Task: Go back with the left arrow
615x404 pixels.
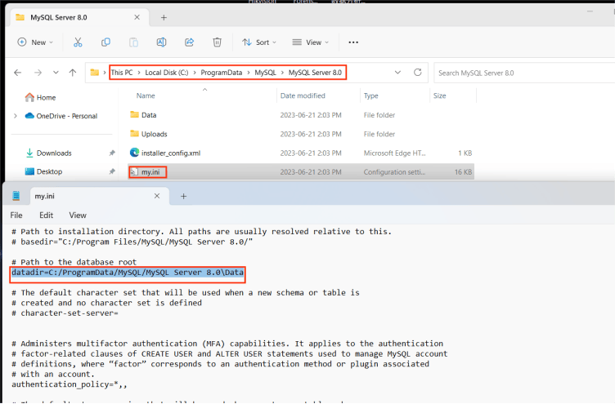Action: 18,73
